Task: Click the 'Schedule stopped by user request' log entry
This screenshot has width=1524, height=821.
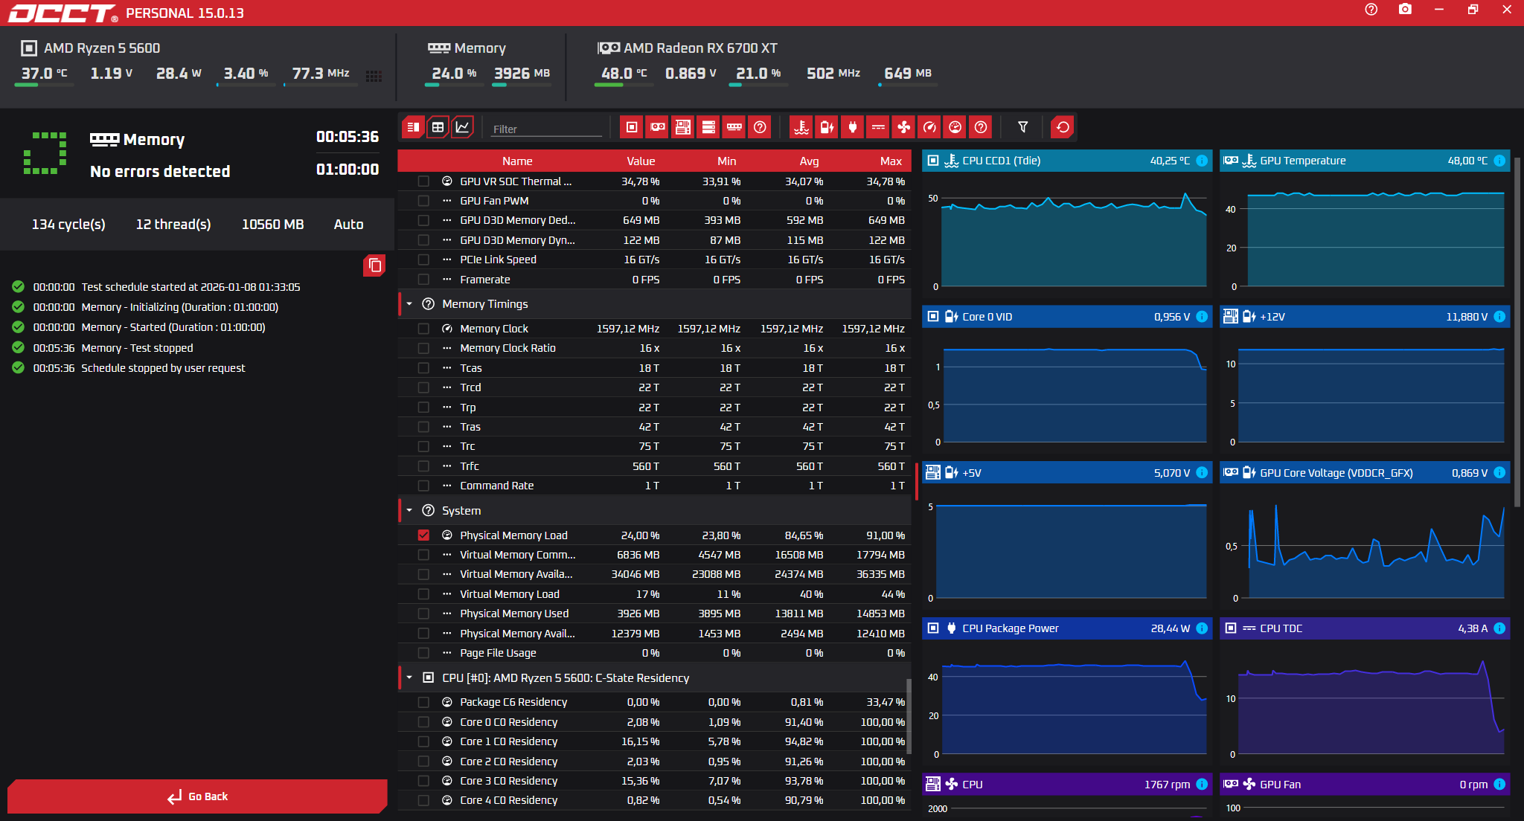Action: [x=163, y=368]
